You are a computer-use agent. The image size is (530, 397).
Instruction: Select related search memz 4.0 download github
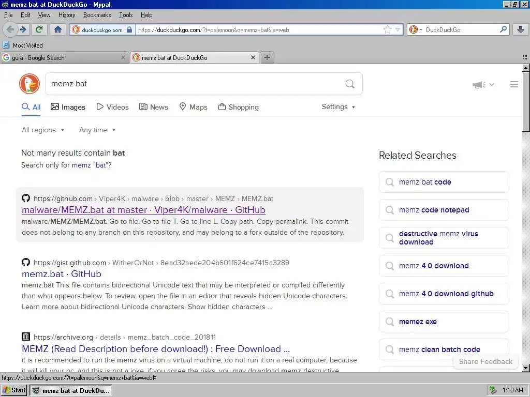[444, 294]
